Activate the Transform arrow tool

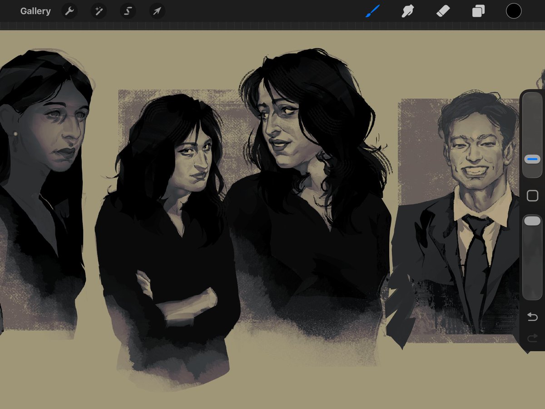click(x=157, y=11)
